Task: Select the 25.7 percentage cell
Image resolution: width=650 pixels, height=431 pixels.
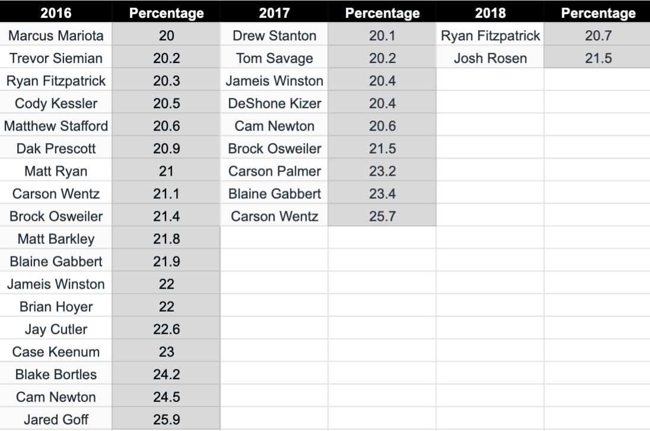Action: click(382, 216)
